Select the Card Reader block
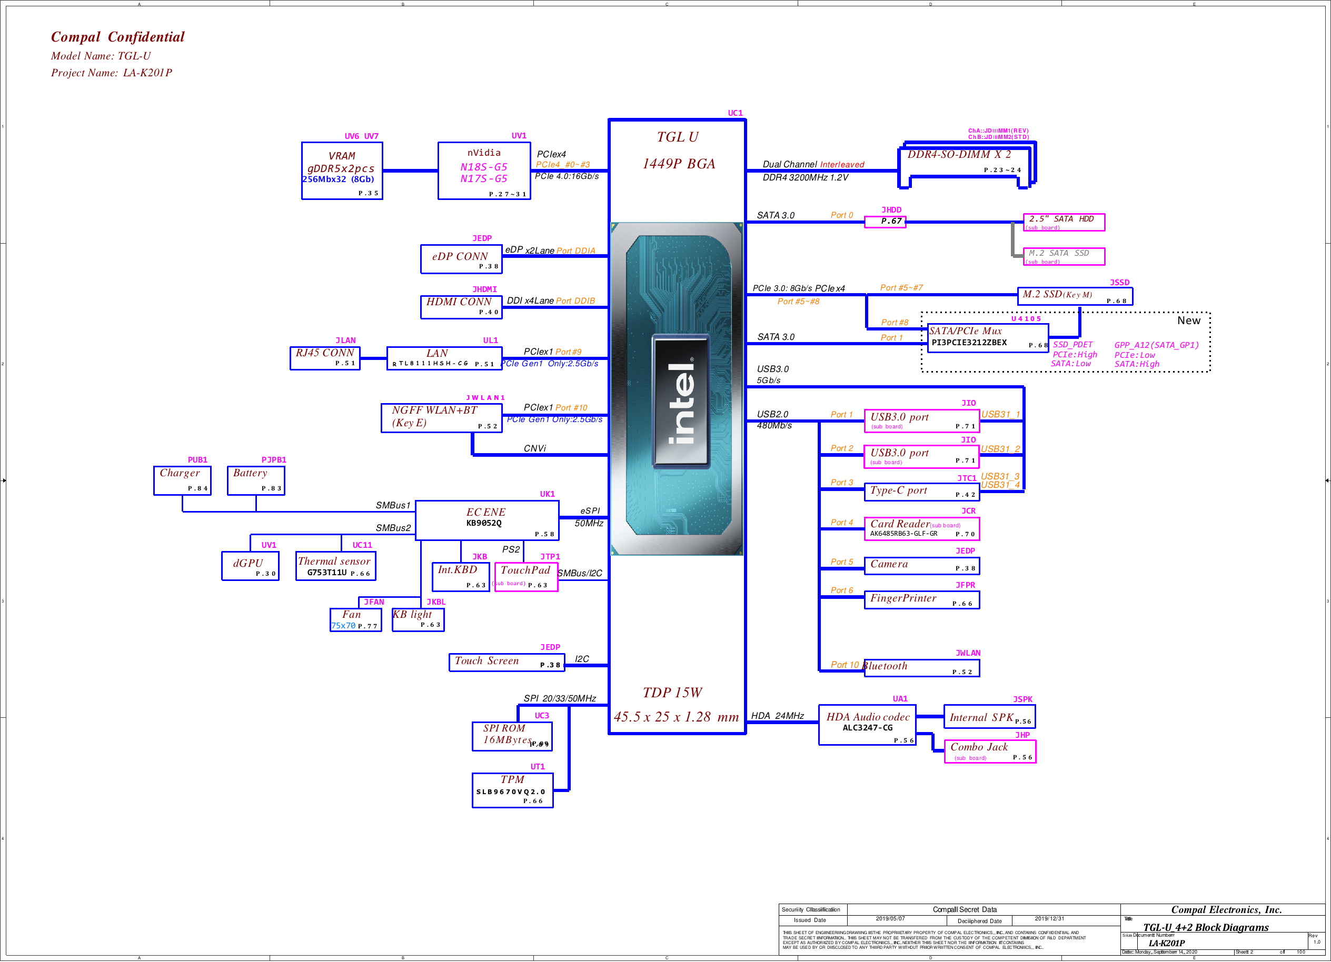Screen dimensions: 1331x962 pyautogui.click(x=921, y=528)
